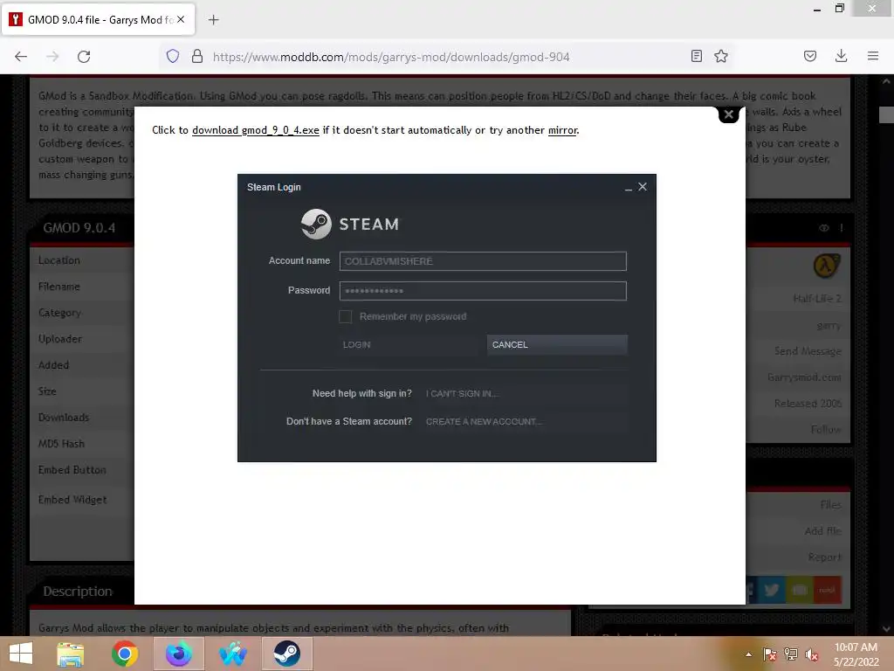Focus the Account name field

(x=483, y=261)
